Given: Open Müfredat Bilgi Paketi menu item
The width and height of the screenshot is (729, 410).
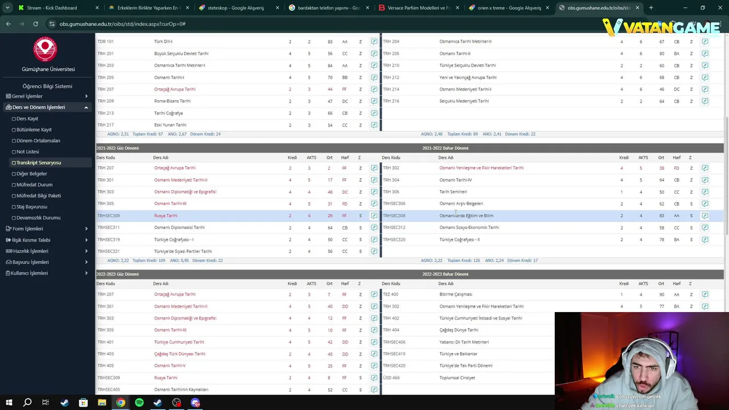Looking at the screenshot, I should pyautogui.click(x=38, y=196).
